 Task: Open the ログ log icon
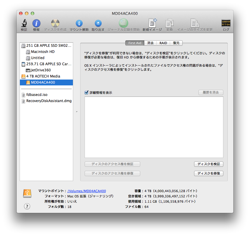[x=226, y=23]
